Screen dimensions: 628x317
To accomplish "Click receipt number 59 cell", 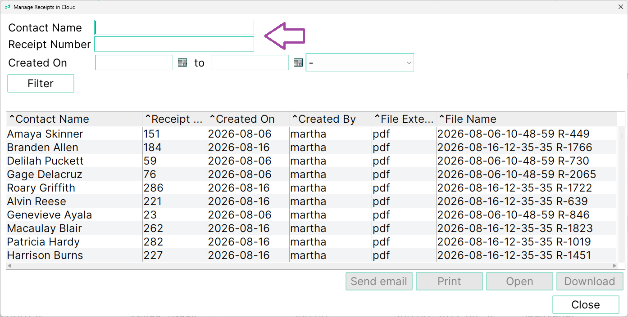I will 175,161.
